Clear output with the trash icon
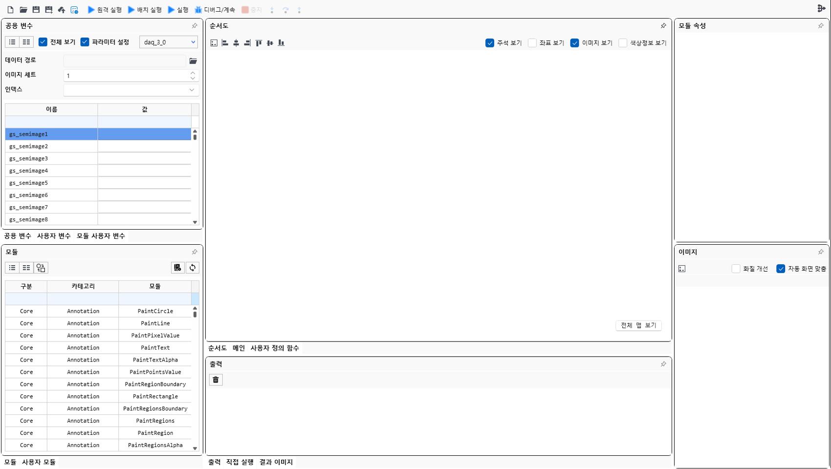831x469 pixels. (216, 380)
